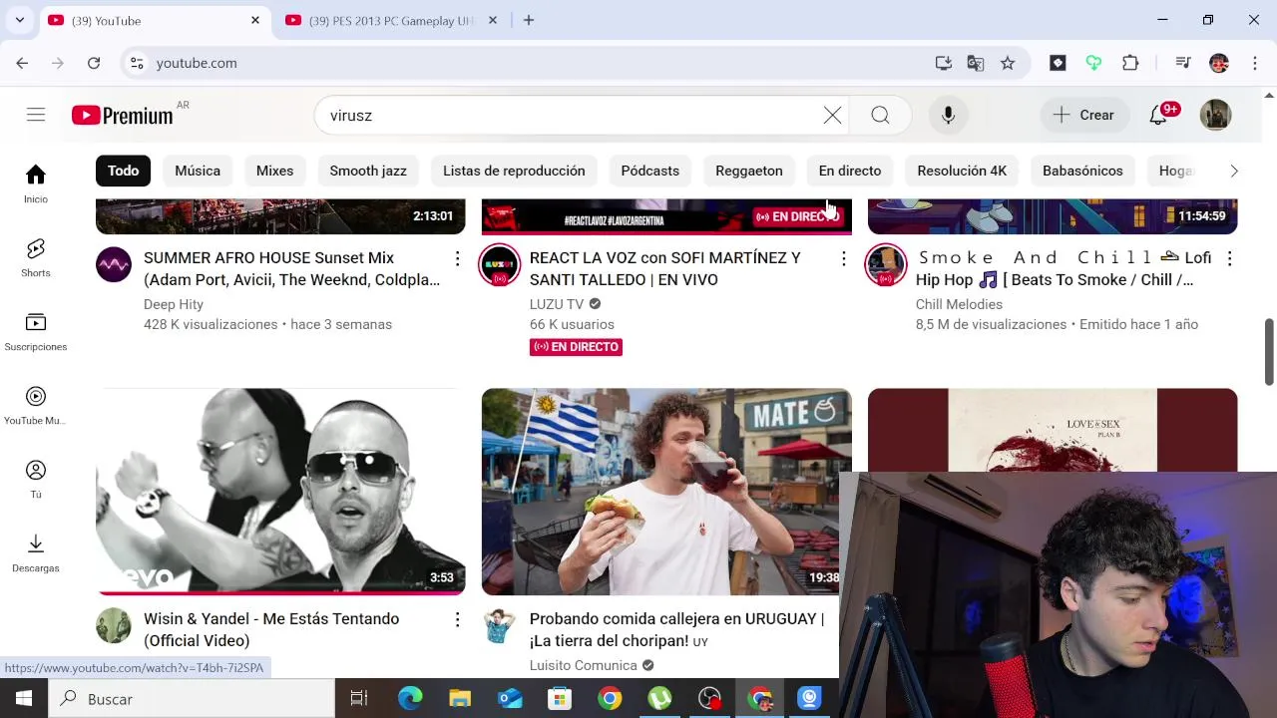
Task: Open the YouTube hamburger guide menu
Action: pos(36,115)
